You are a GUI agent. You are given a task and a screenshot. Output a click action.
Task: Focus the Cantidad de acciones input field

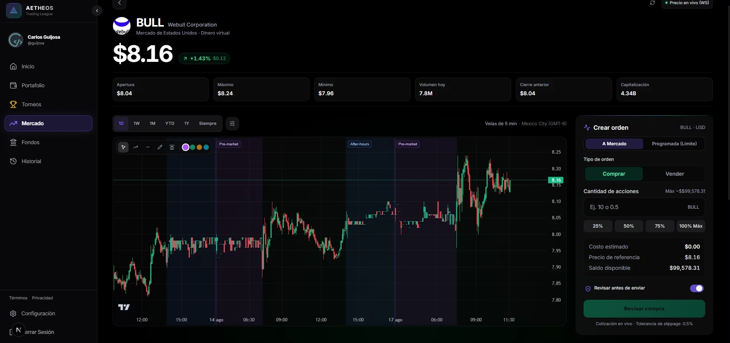coord(644,207)
